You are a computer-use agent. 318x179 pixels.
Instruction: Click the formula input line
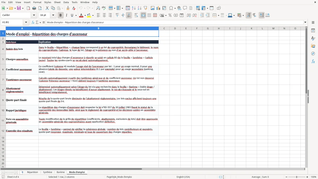(x=175, y=22)
